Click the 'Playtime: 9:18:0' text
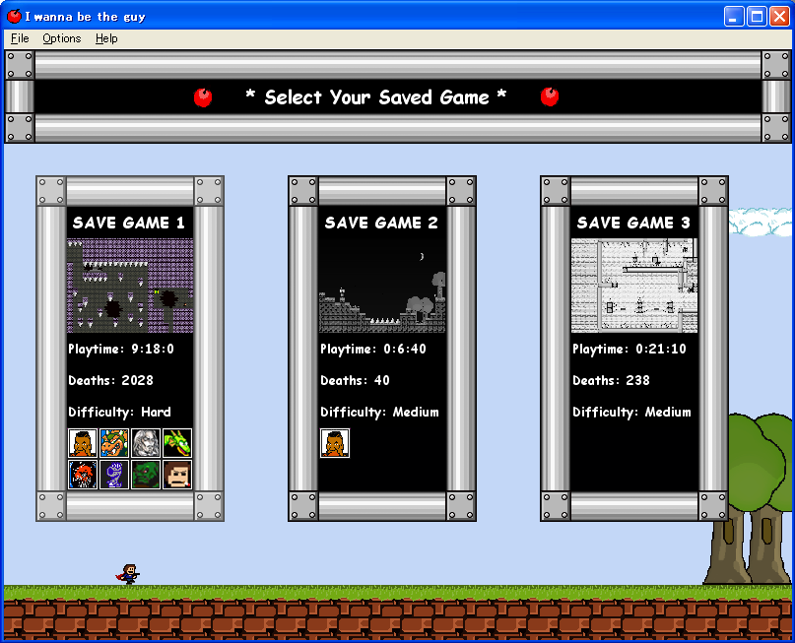Screen dimensions: 795x643 pos(121,350)
